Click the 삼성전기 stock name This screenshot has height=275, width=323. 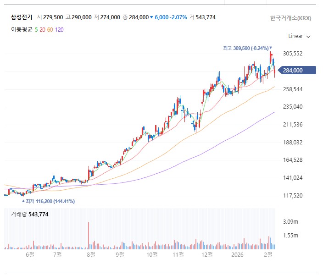point(22,17)
